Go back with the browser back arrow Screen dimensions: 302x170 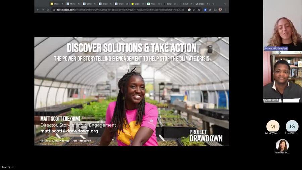(38, 10)
